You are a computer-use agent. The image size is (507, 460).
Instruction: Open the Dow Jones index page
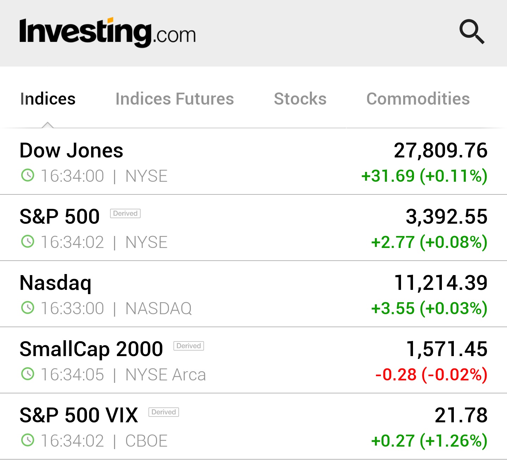pyautogui.click(x=71, y=151)
